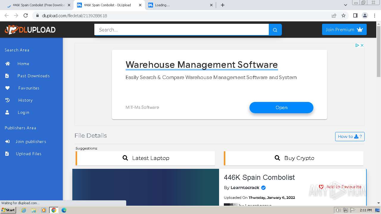Open Chrome three-dot menu
This screenshot has height=214, width=381.
pyautogui.click(x=374, y=15)
